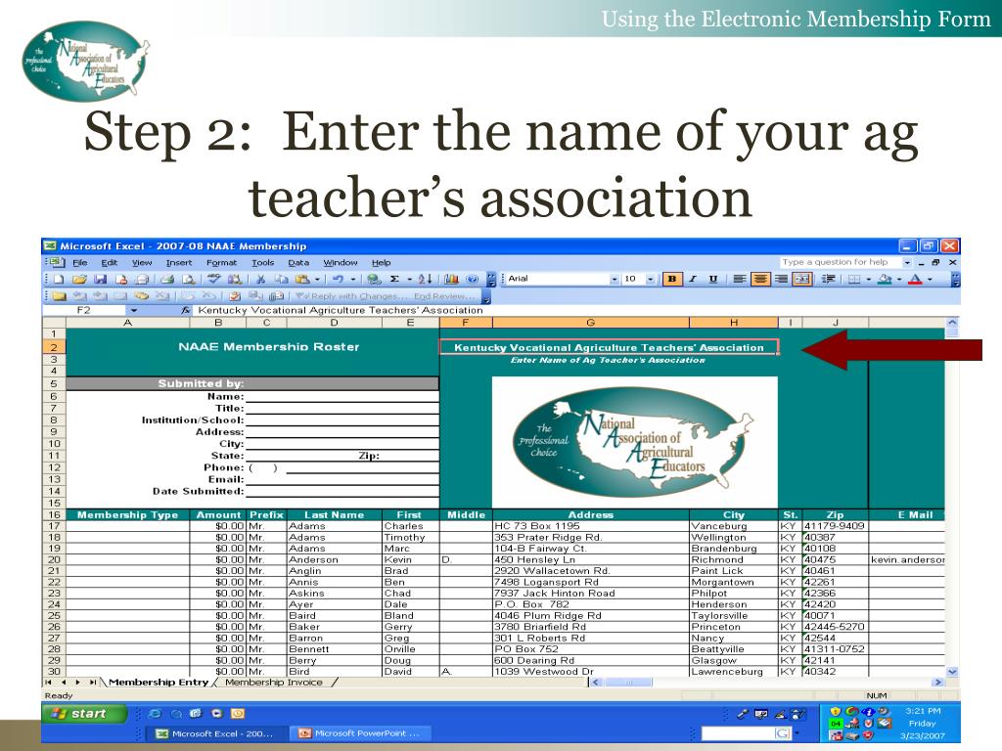
Task: Create a new blank workbook
Action: pyautogui.click(x=60, y=279)
